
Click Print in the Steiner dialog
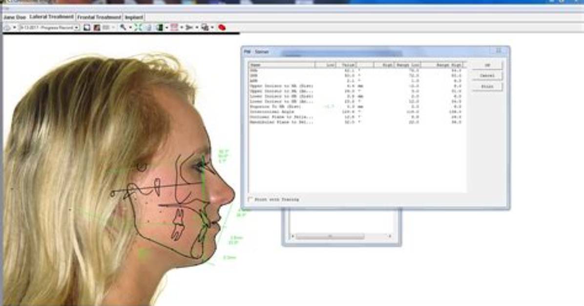coord(487,86)
